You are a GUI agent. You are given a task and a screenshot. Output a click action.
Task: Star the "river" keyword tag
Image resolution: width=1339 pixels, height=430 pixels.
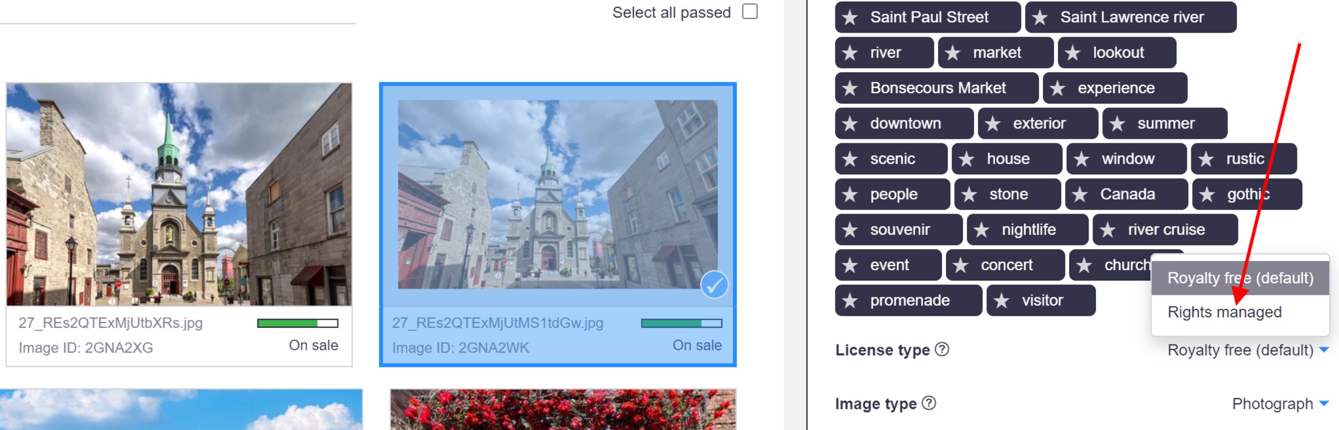[850, 52]
